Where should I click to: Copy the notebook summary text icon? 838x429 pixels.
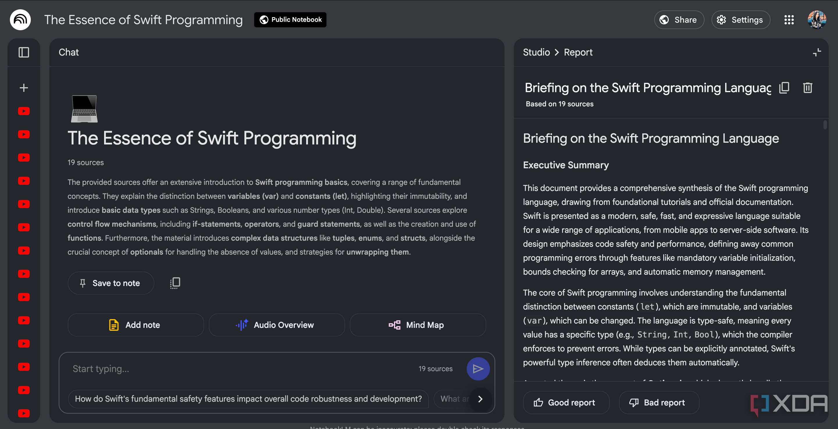[x=175, y=283]
